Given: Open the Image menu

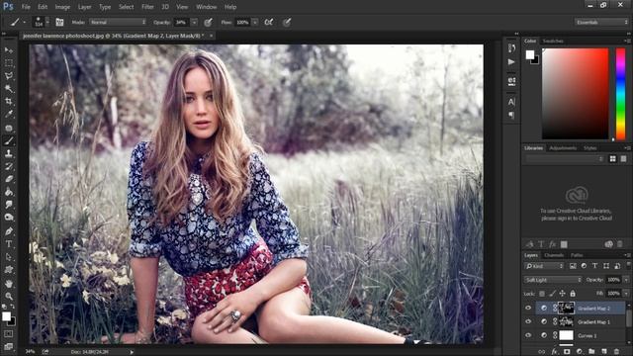Looking at the screenshot, I should click(62, 7).
